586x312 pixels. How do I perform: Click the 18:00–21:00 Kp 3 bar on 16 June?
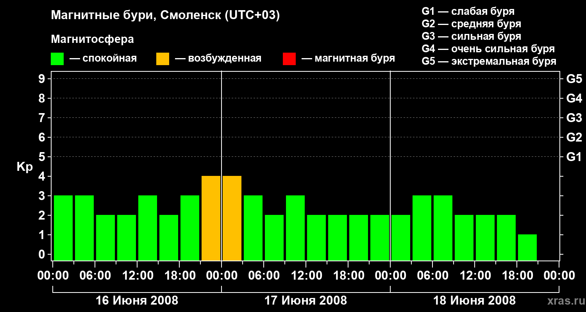click(190, 228)
